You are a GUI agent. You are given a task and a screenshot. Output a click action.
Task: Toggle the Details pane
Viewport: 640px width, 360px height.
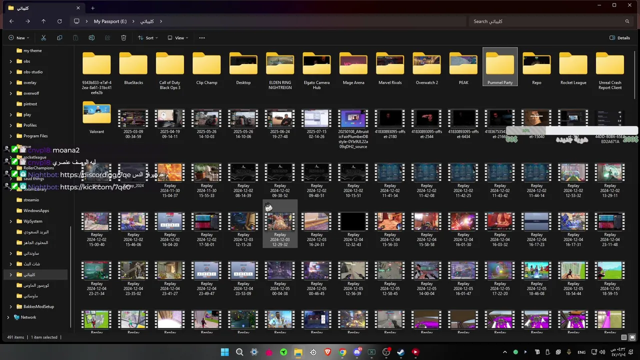[619, 37]
